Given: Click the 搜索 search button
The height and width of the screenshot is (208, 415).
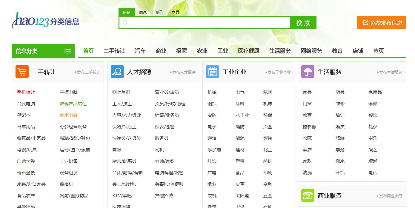Looking at the screenshot, I should click(x=303, y=22).
